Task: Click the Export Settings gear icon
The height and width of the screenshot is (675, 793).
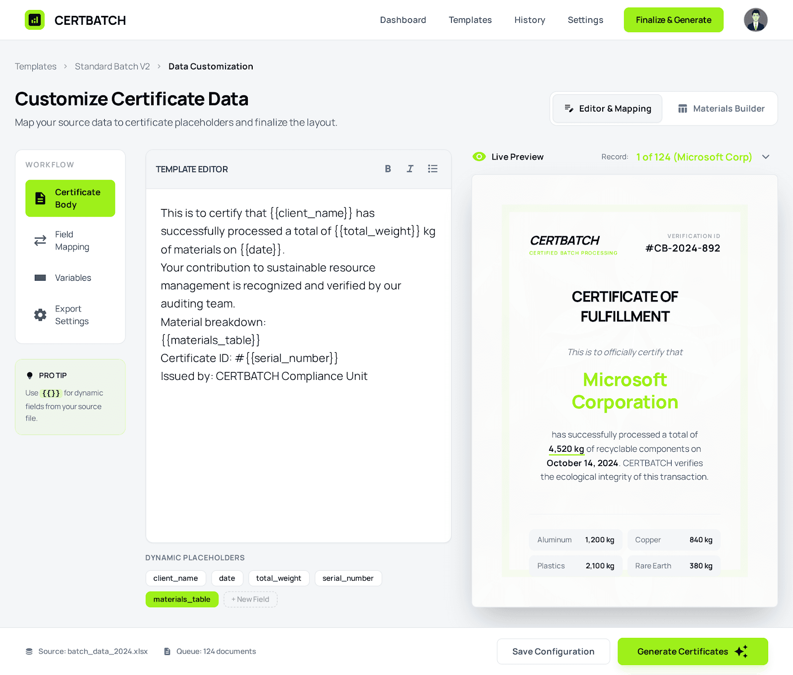Action: point(40,315)
